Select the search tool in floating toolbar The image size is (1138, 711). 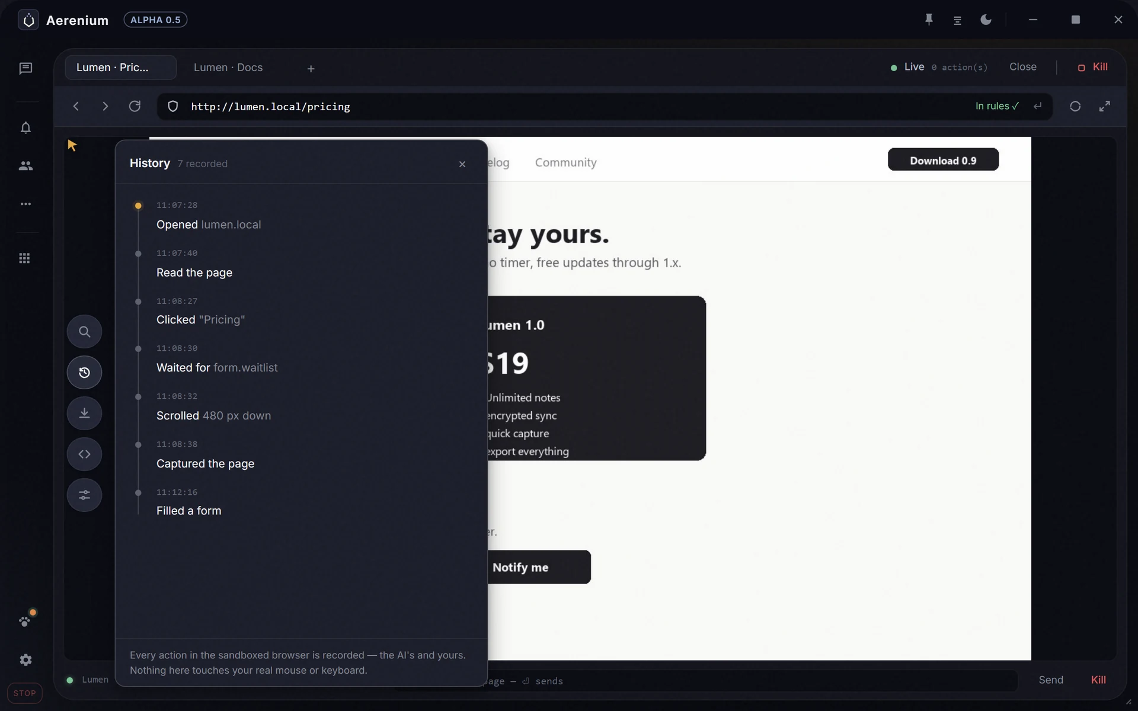point(84,332)
